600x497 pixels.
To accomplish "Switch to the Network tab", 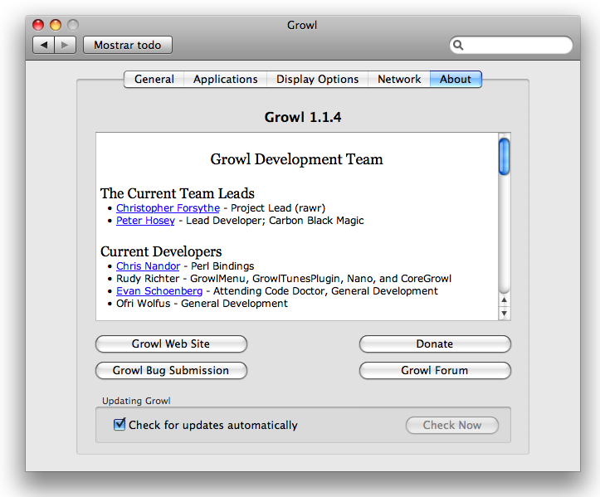I will pos(399,79).
